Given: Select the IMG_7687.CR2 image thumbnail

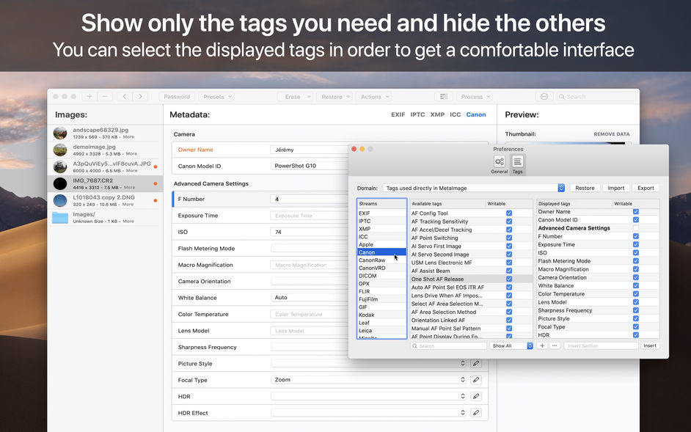Looking at the screenshot, I should 59,183.
